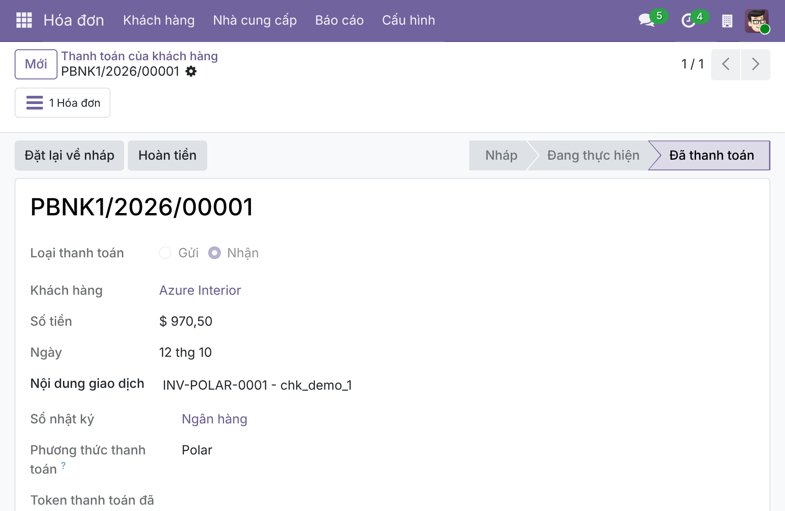Open the user avatar menu
This screenshot has width=785, height=511.
coord(757,21)
